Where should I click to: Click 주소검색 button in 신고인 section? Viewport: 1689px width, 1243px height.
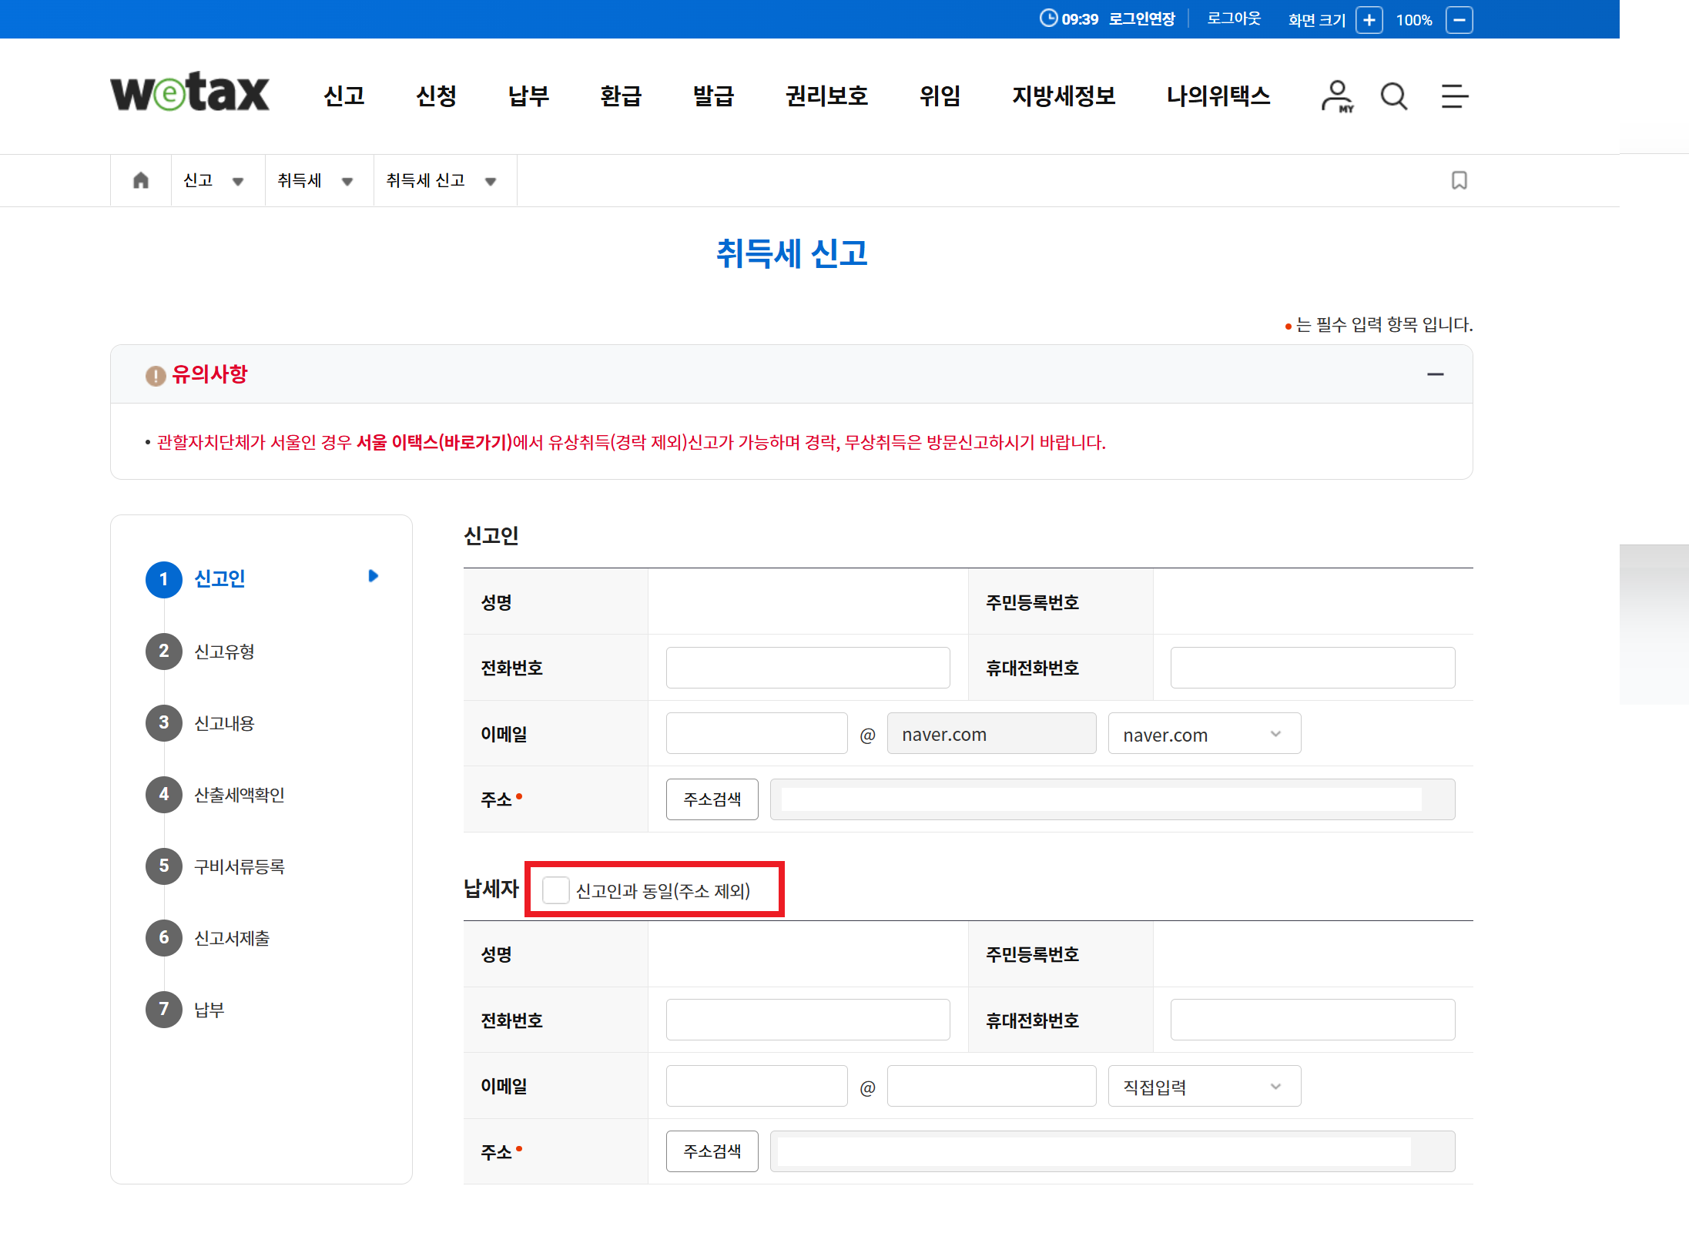(712, 799)
